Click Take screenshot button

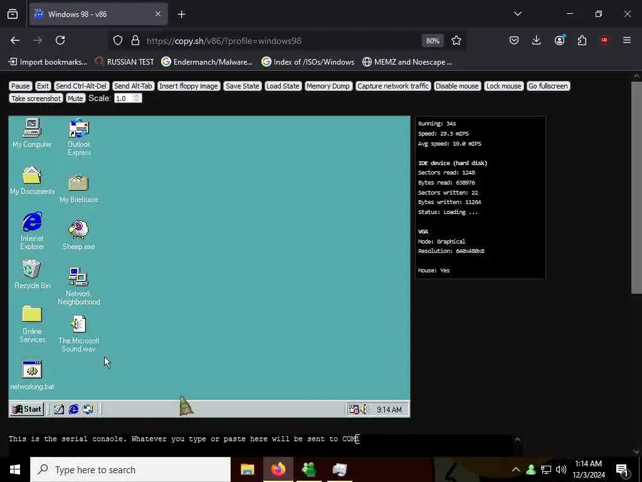(x=36, y=99)
